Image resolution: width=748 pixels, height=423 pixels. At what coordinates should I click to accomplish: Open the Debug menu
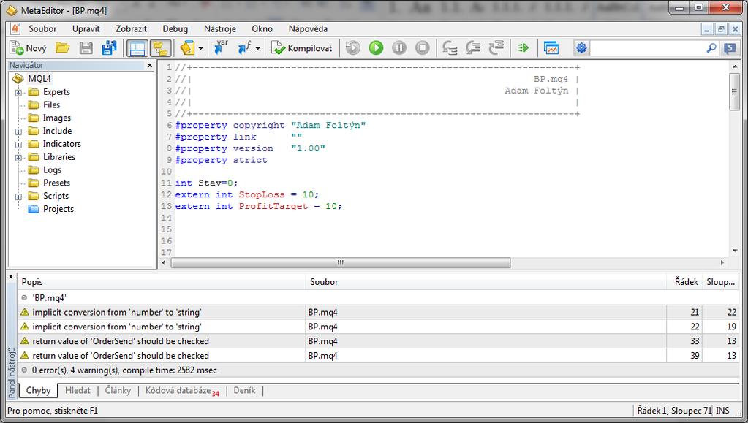click(x=175, y=28)
